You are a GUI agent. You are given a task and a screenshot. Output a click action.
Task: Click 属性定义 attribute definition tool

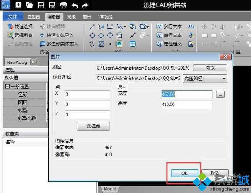point(169,44)
